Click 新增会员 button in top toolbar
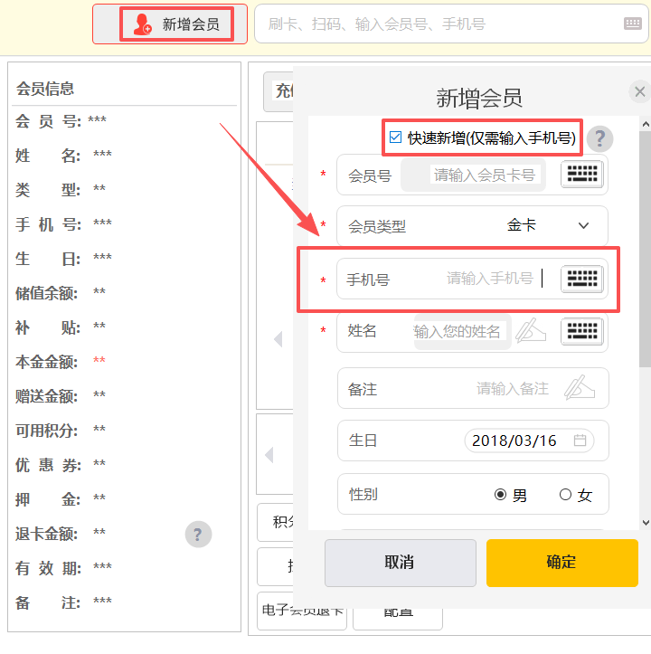 click(177, 24)
